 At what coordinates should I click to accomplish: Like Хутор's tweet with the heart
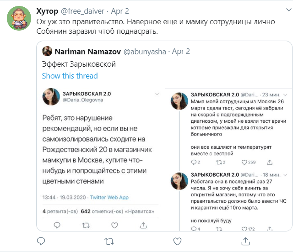coord(177,240)
